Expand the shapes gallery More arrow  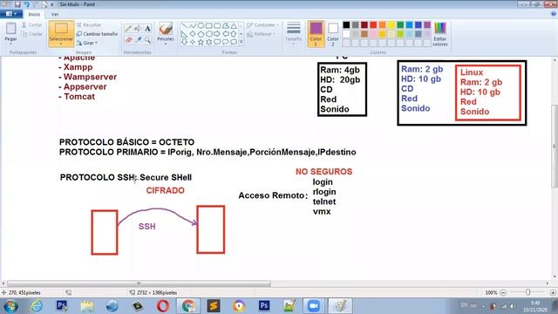[242, 42]
